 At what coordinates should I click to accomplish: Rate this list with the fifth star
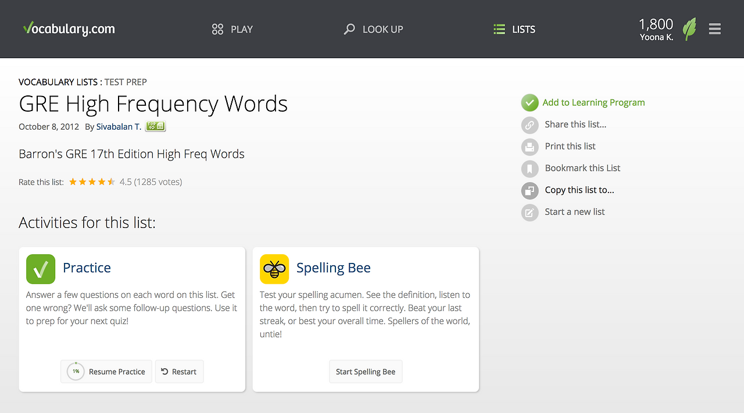pos(111,182)
